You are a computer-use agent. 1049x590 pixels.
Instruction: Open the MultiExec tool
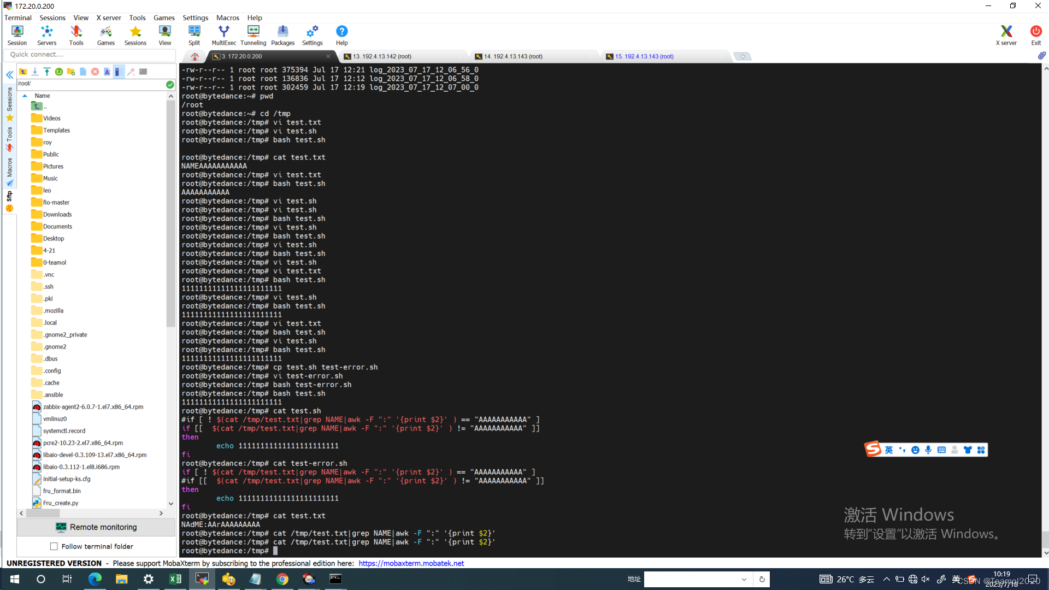pos(223,36)
